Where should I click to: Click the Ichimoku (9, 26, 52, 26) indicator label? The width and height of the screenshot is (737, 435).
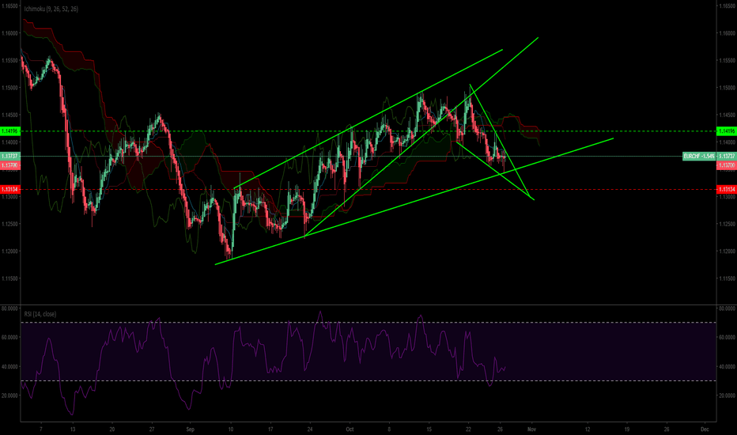pyautogui.click(x=51, y=9)
